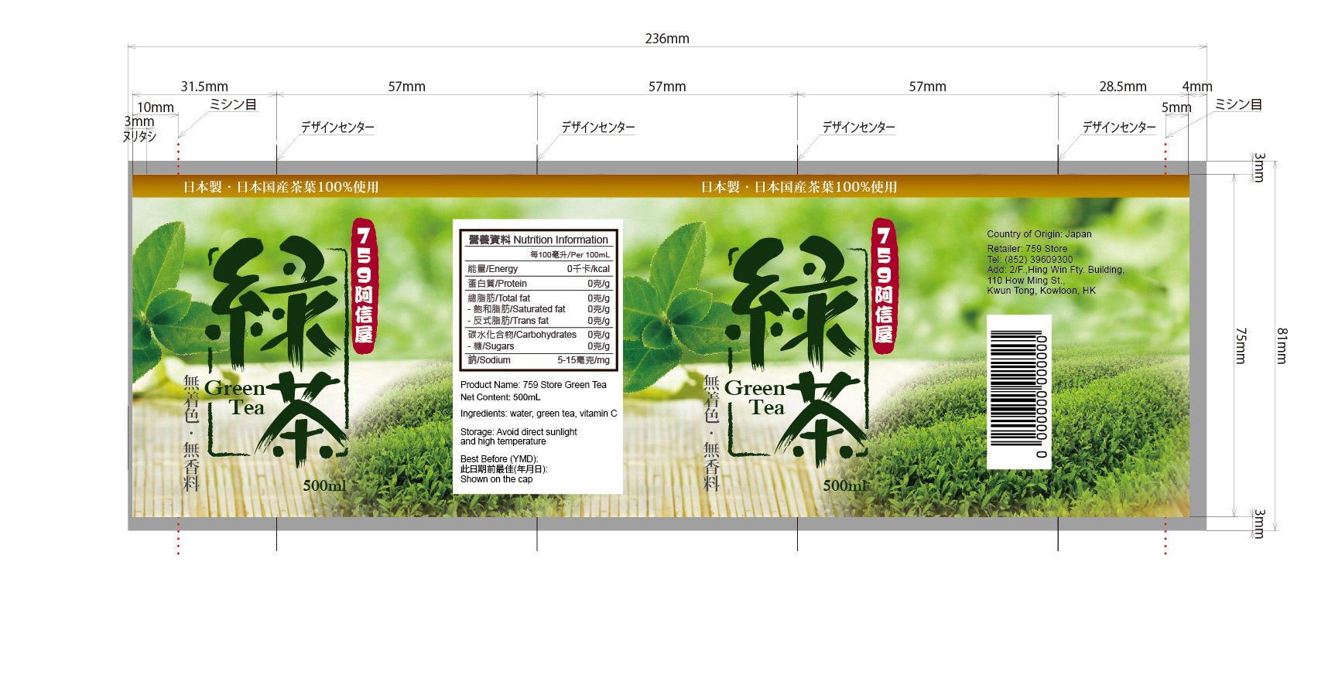Select the 碳水化合物/Carbohydrates row label

tap(522, 335)
